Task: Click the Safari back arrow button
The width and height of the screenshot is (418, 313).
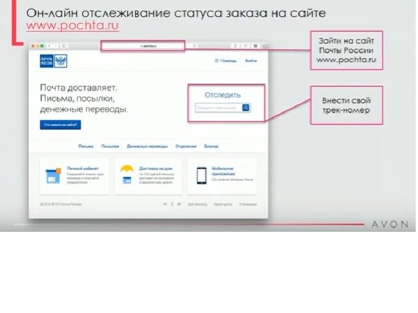Action: point(49,46)
